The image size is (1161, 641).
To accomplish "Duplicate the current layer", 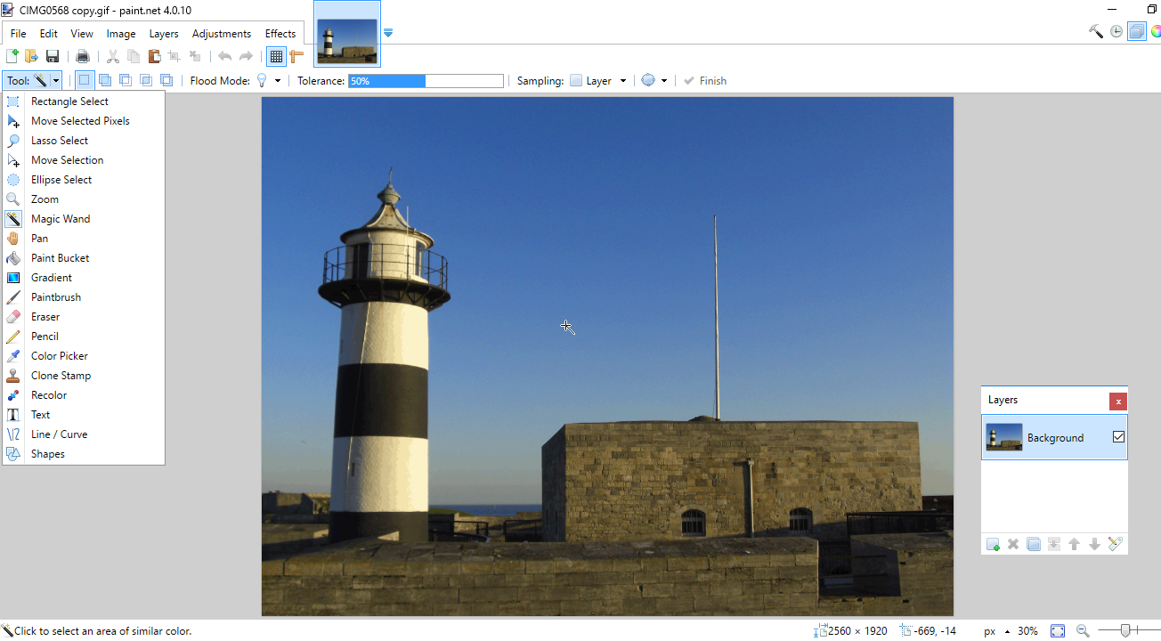I will [1034, 544].
